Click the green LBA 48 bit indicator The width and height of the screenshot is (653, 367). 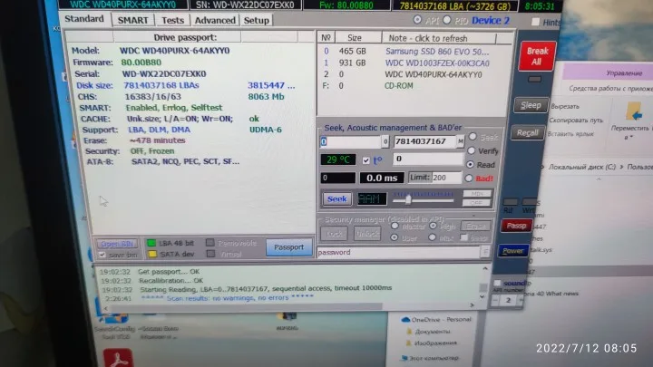point(151,243)
